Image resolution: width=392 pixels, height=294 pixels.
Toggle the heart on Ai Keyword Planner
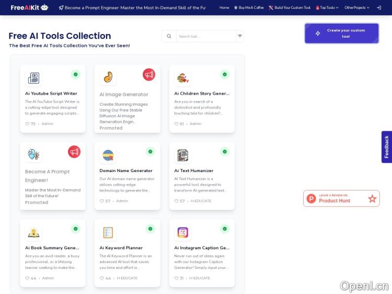[x=102, y=278]
